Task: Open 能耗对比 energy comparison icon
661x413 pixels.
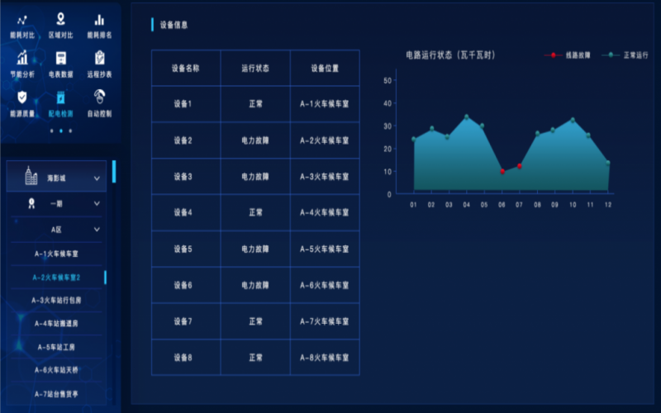Action: click(x=22, y=20)
